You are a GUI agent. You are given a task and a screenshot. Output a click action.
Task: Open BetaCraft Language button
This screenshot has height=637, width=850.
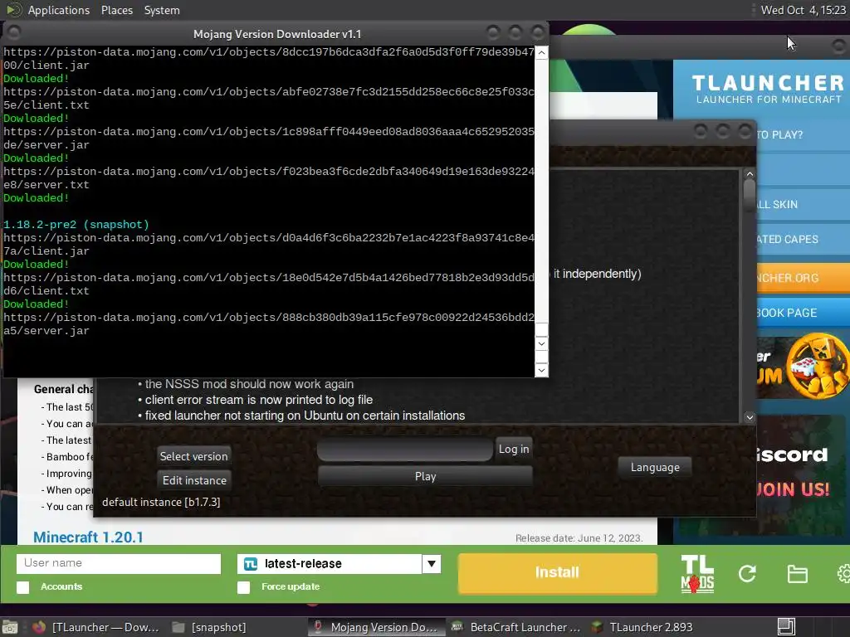pyautogui.click(x=654, y=467)
